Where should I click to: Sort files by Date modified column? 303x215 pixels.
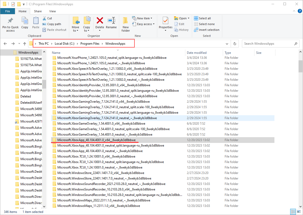[x=197, y=53]
